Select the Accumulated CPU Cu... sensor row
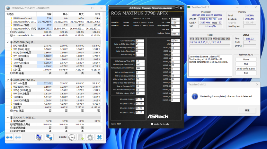Image resolution: width=267 pixels, height=149 pixels. click(x=53, y=22)
